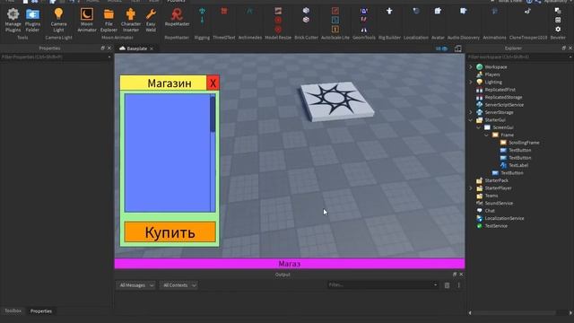Screen dimensions: 574x323
Task: Click the CloneTrooper1019 plugin icon
Action: (527, 11)
